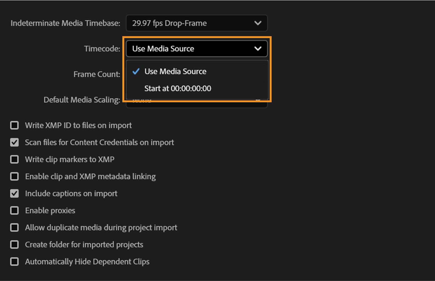
Task: Enable proxies
Action: coord(14,210)
